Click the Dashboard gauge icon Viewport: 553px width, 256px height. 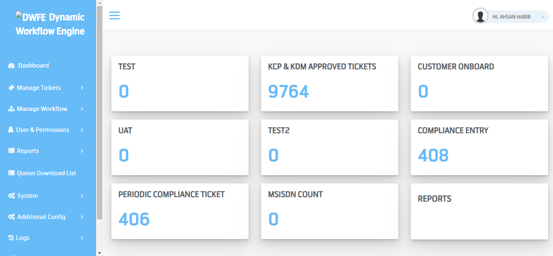pos(12,66)
